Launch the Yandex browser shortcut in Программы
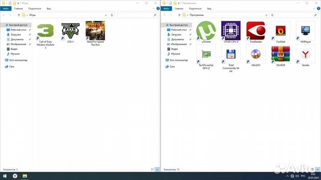The image size is (321, 180). [305, 56]
